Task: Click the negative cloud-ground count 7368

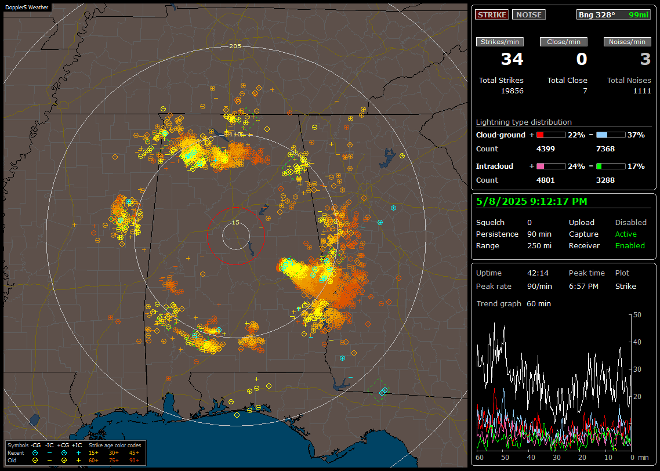Action: coord(605,149)
